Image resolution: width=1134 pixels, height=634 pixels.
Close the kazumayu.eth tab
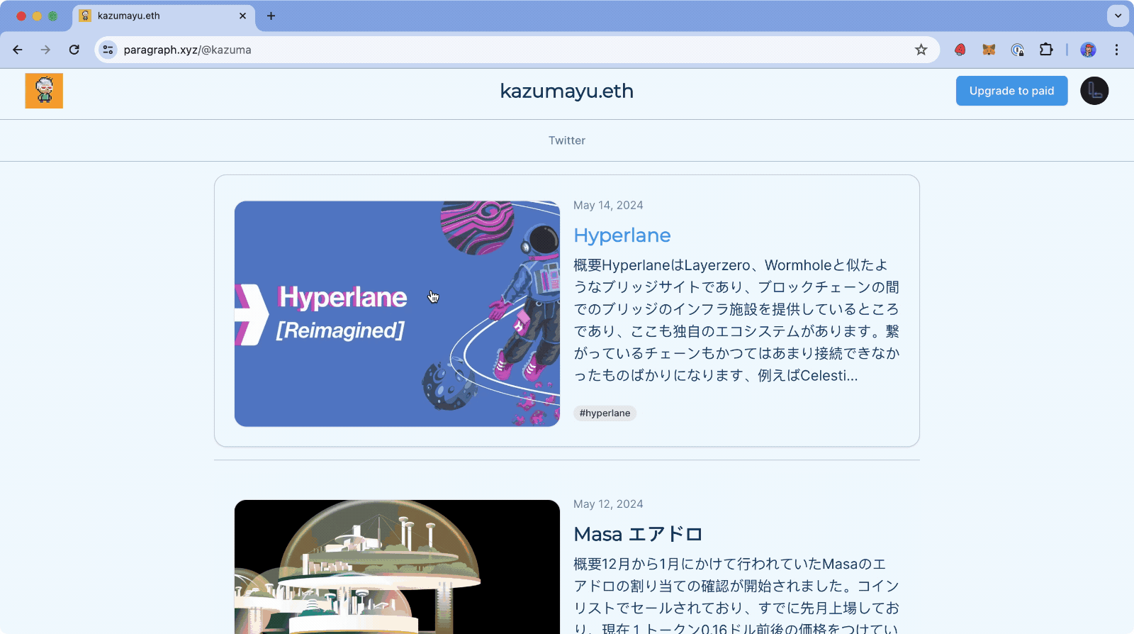pos(242,16)
